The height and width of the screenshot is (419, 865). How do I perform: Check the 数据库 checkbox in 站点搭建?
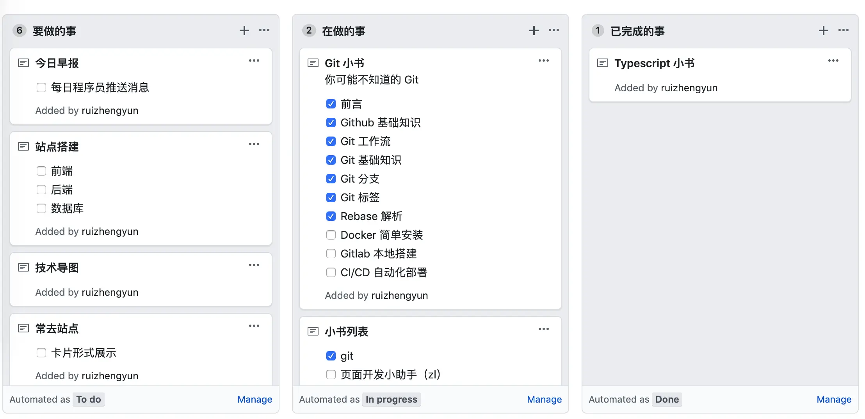41,208
